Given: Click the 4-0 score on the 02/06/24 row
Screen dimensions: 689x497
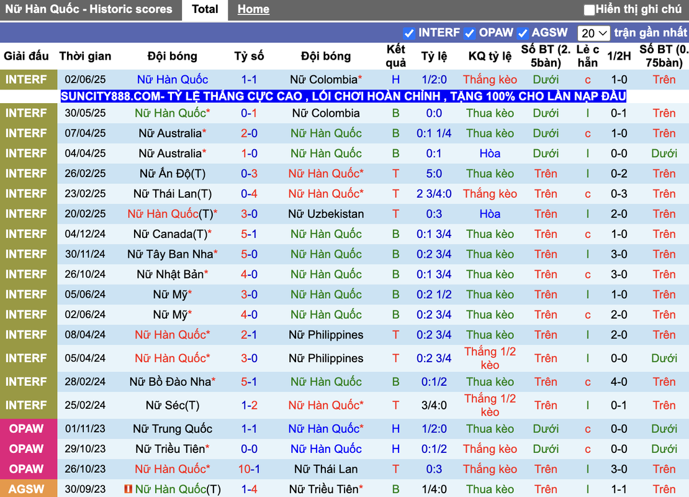Looking at the screenshot, I should pos(249,315).
